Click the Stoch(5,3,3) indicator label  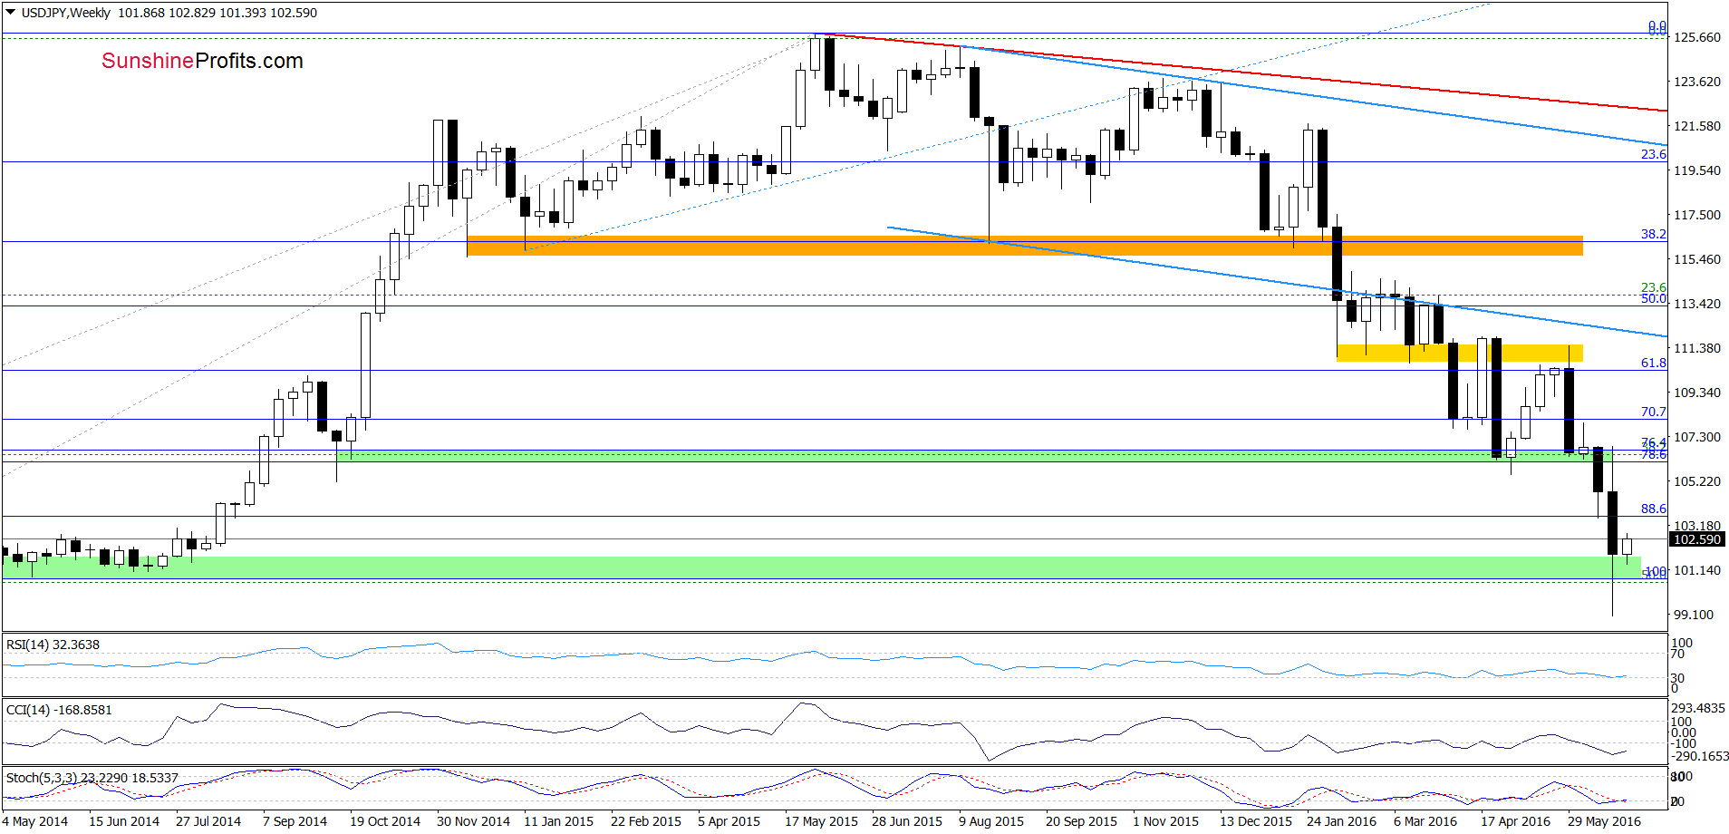pyautogui.click(x=92, y=778)
